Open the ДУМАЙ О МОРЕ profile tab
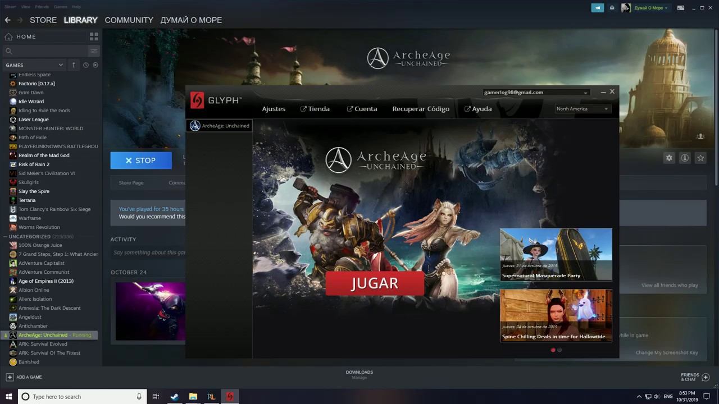The image size is (719, 404). point(191,20)
